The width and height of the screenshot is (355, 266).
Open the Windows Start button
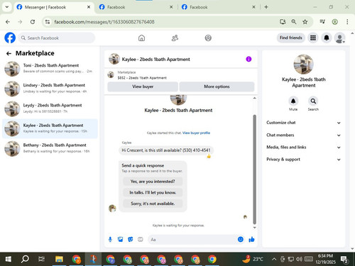pos(9,260)
